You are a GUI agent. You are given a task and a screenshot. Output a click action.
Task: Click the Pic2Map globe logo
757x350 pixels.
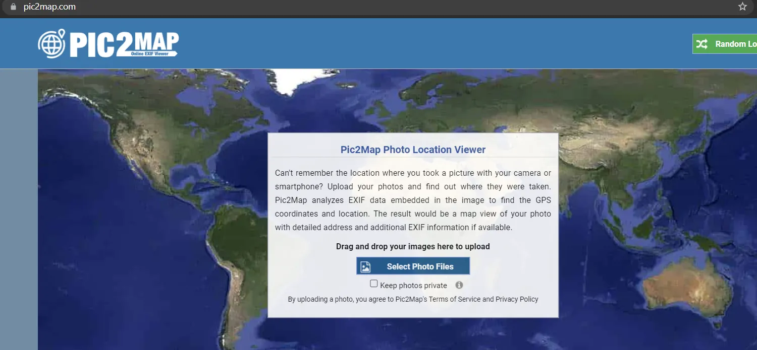click(52, 44)
